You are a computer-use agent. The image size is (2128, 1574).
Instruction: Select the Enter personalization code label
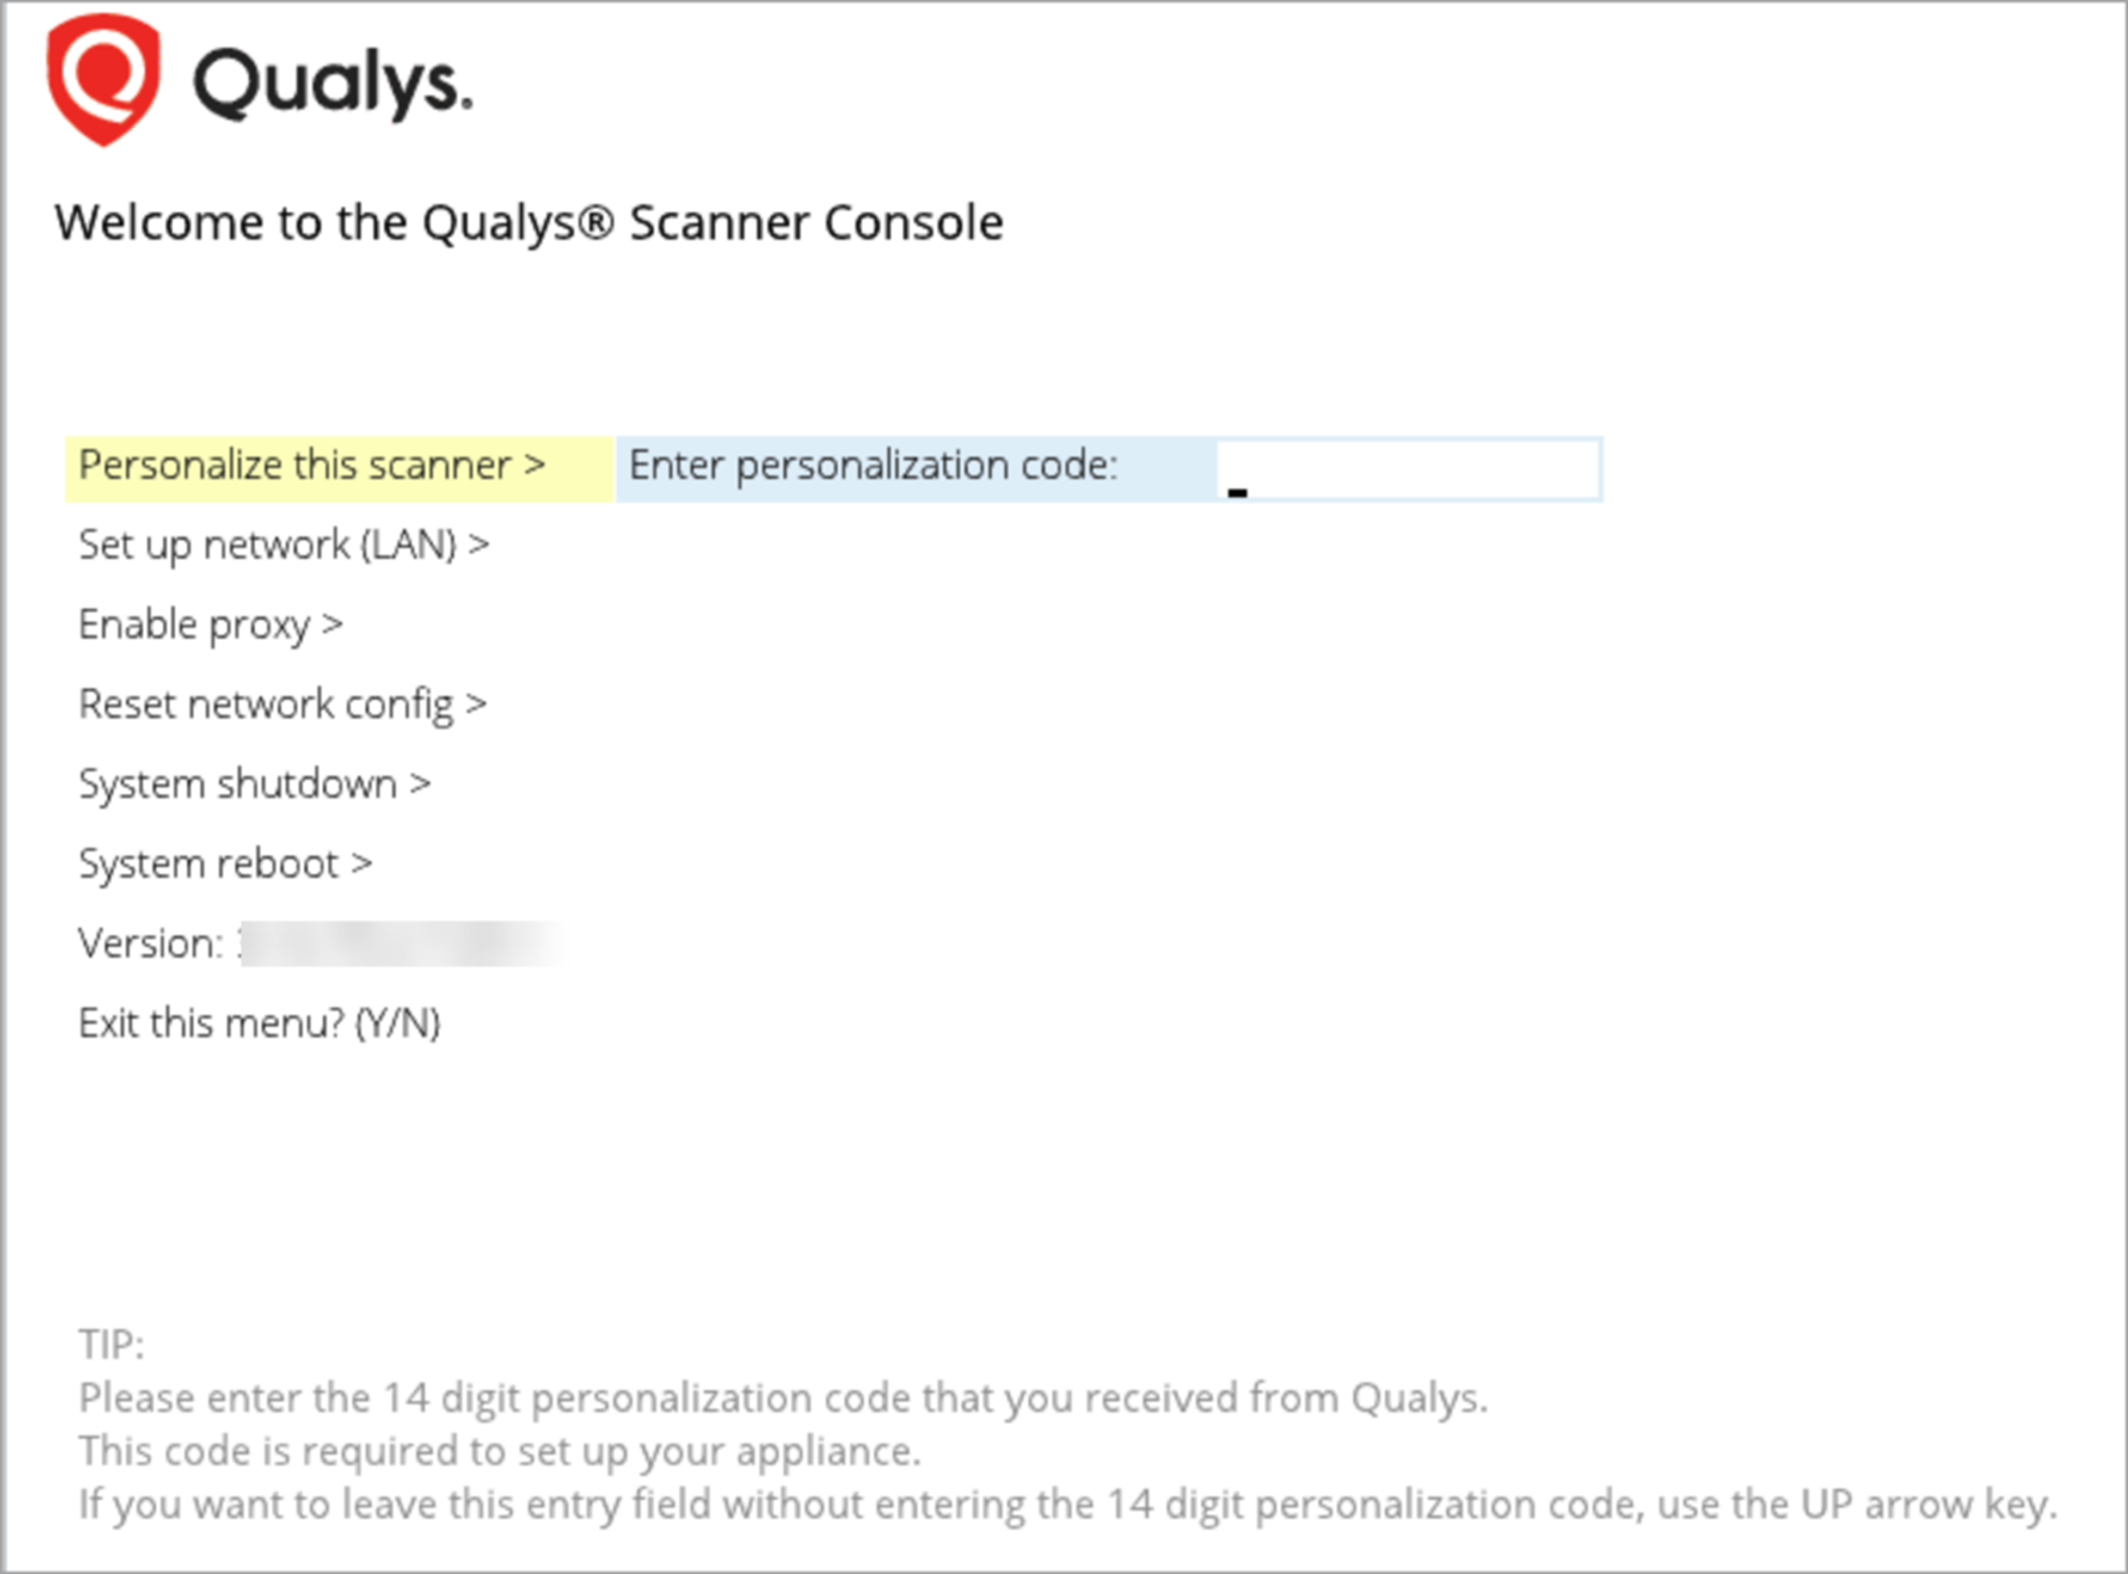pyautogui.click(x=872, y=466)
